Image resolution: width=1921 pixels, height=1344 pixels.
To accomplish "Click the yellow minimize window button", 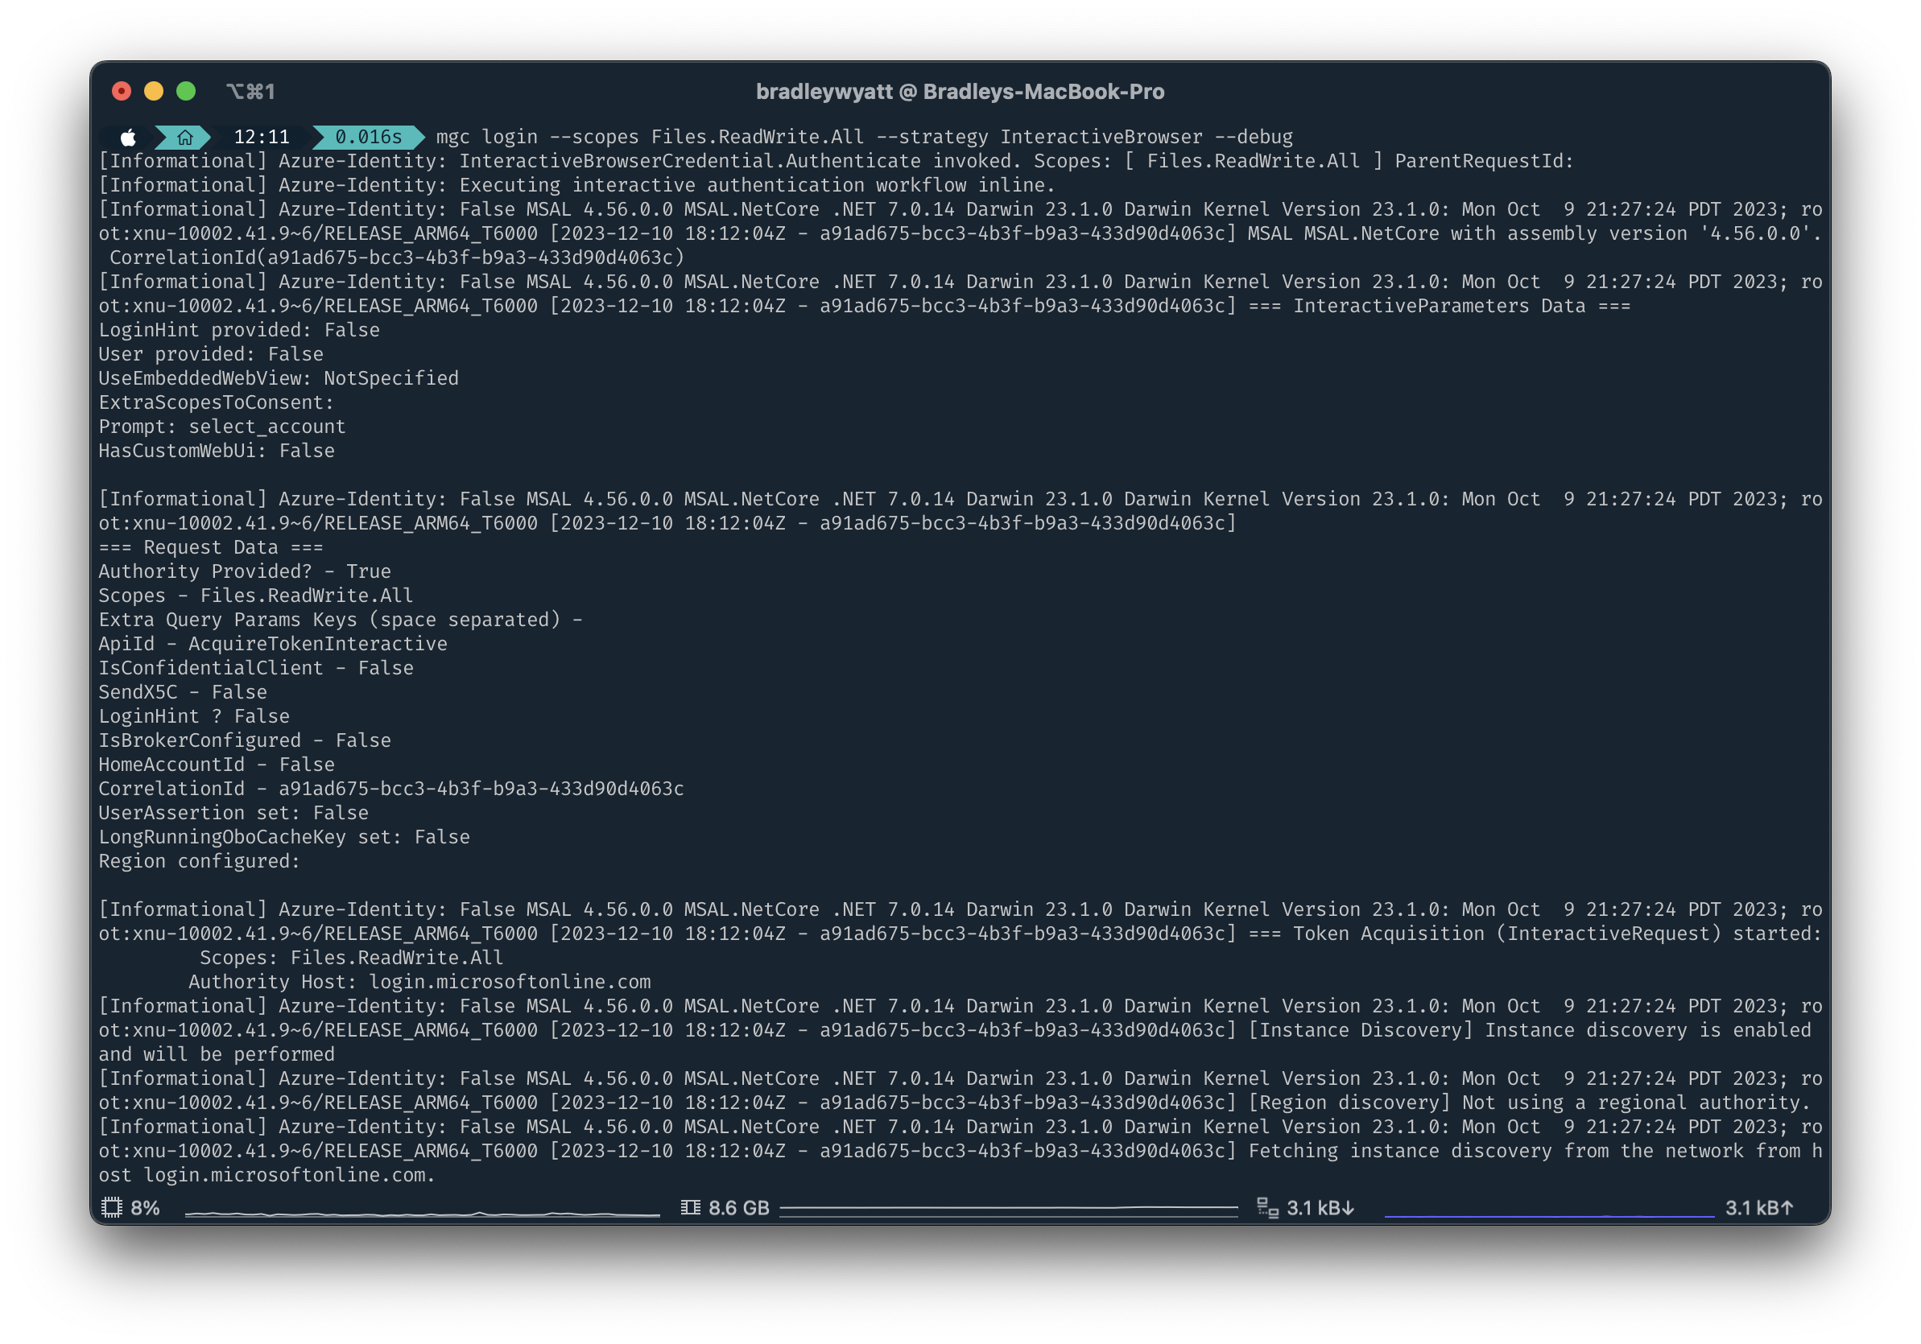I will pos(154,91).
